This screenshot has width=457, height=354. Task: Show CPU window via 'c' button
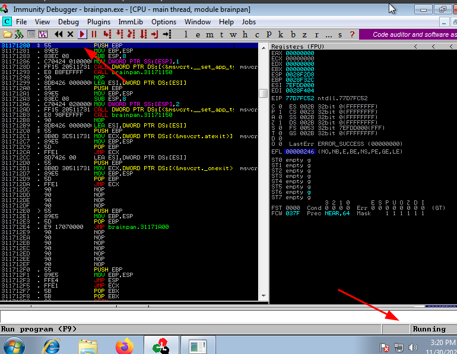click(257, 34)
